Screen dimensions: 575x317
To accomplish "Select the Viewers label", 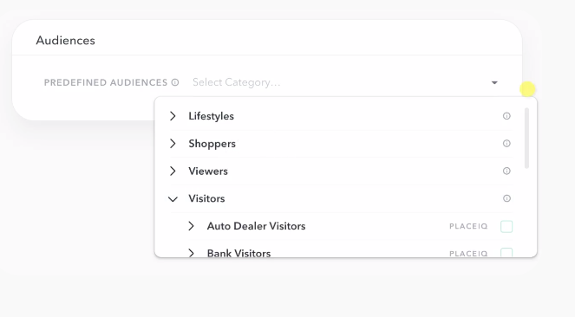I will click(208, 171).
